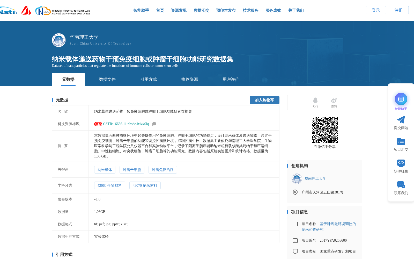Image resolution: width=414 pixels, height=259 pixels.
Task: Open the 软件征集 code icon
Action: [x=401, y=163]
